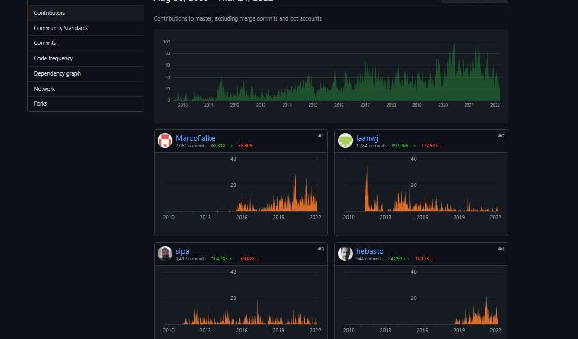578x339 pixels.
Task: Switch to the Network view
Action: pos(44,89)
